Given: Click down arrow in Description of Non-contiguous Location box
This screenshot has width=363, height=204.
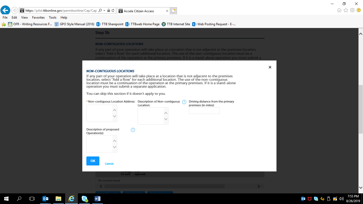Looking at the screenshot, I should click(x=166, y=119).
